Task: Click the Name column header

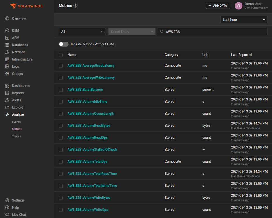Action: tap(72, 55)
